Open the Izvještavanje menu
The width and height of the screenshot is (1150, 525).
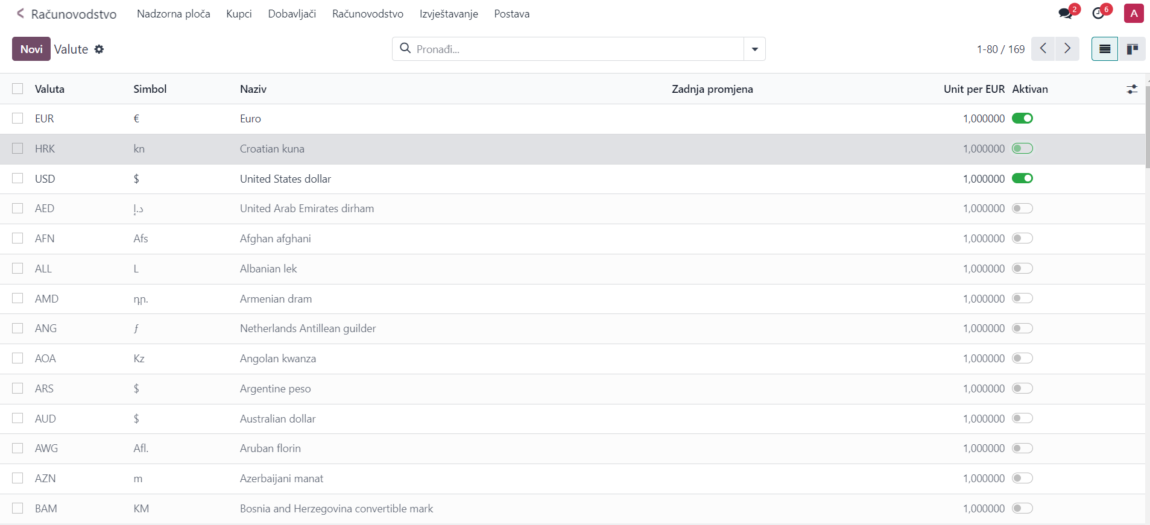click(449, 14)
